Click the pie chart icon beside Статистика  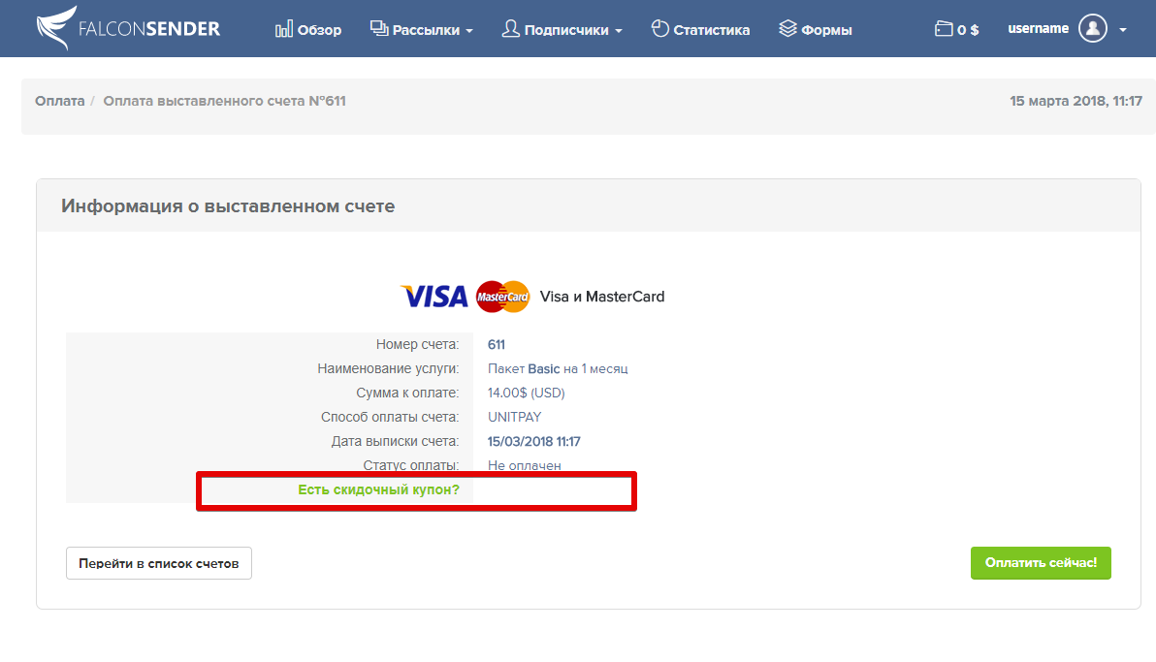tap(659, 29)
